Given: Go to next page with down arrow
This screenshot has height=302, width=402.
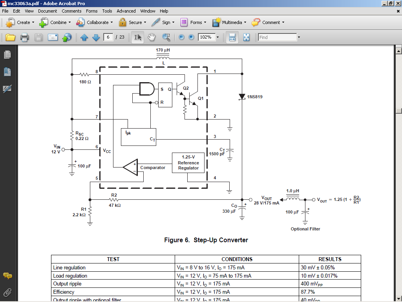Looking at the screenshot, I should 96,37.
